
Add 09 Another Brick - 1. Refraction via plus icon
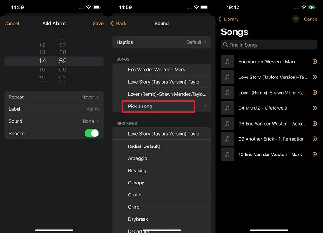tap(314, 139)
